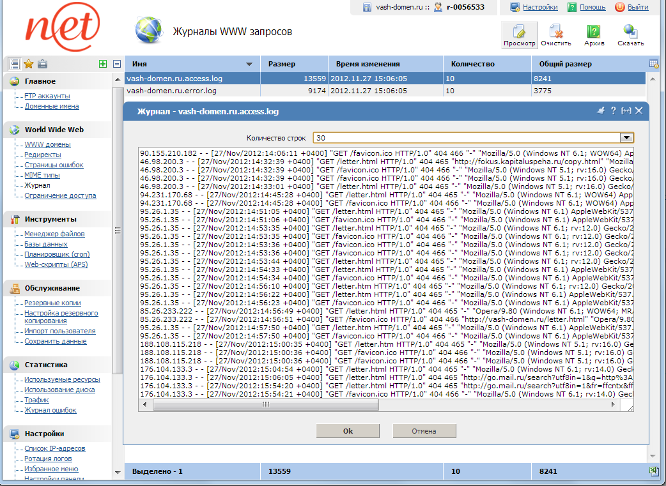This screenshot has height=486, width=666.
Task: Click the Отмена cancel button
Action: coord(424,431)
